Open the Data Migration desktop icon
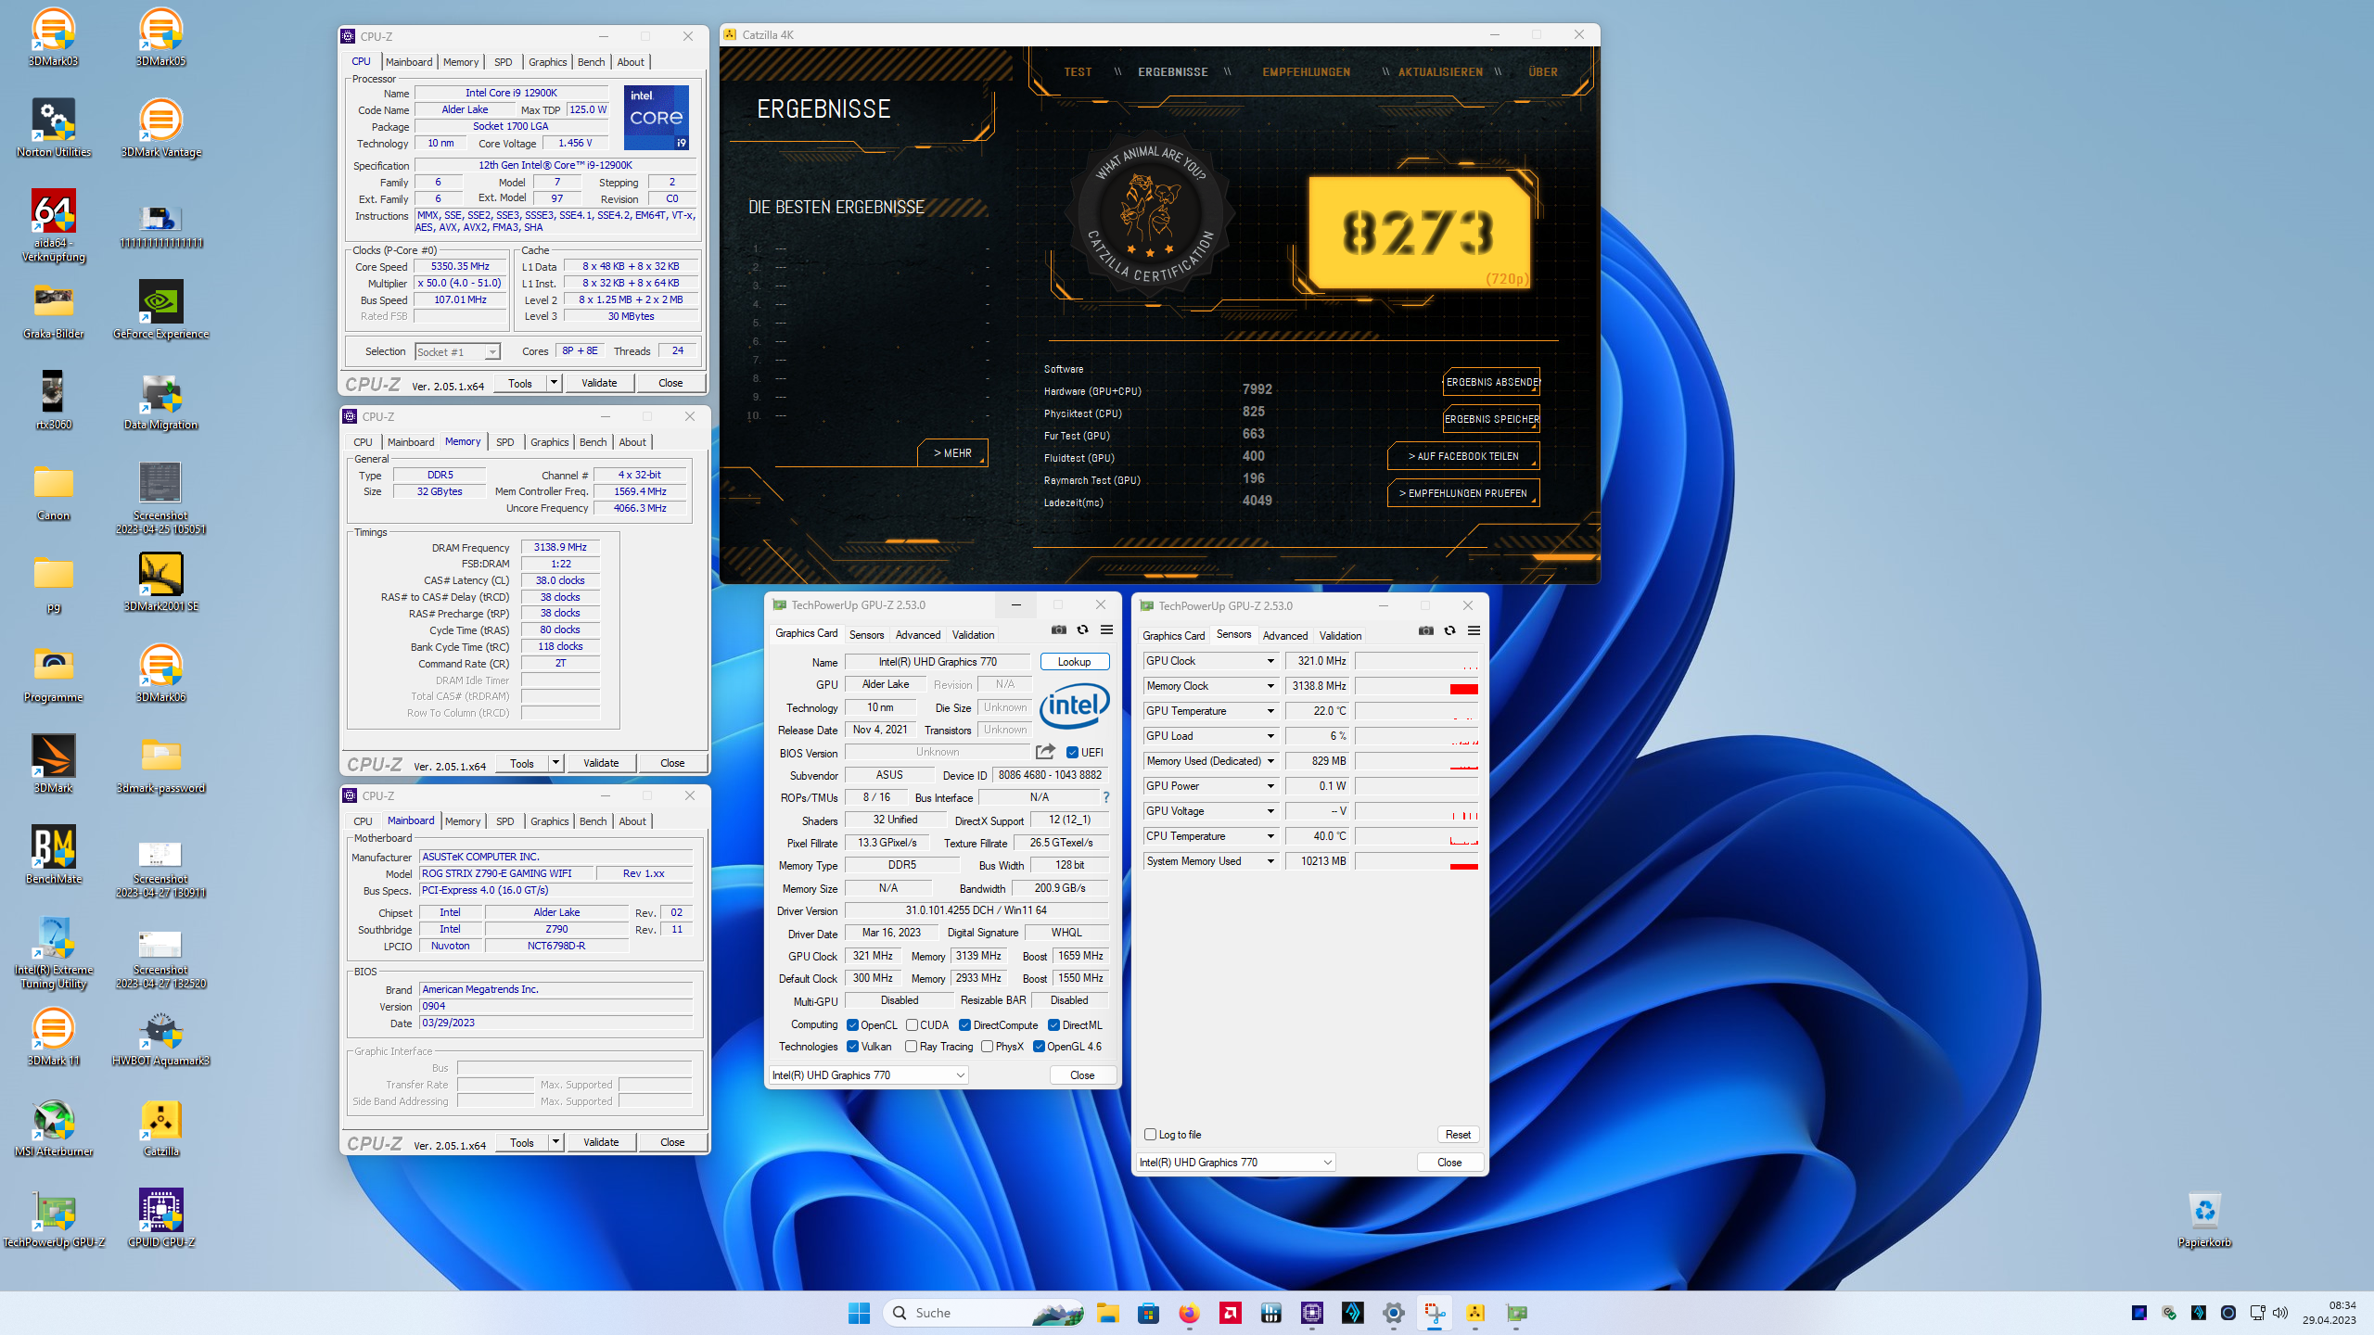 [160, 400]
